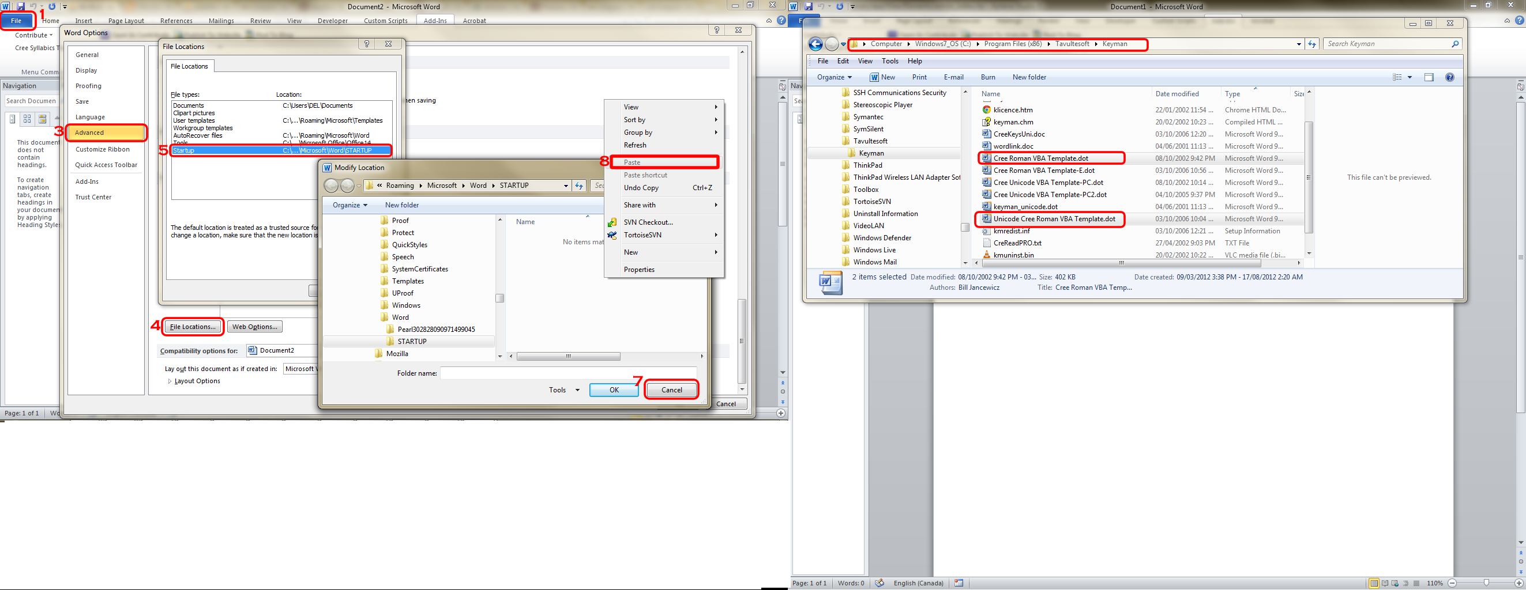Click the browse search results tab icon in Navigation pane
The height and width of the screenshot is (590, 1526).
43,119
